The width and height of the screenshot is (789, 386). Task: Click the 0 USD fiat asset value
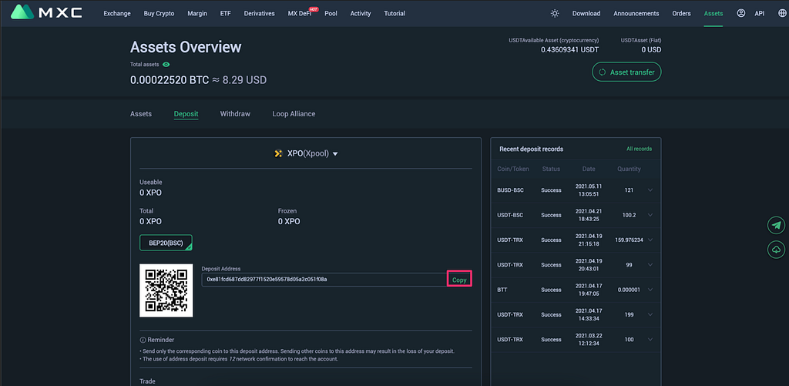coord(651,50)
